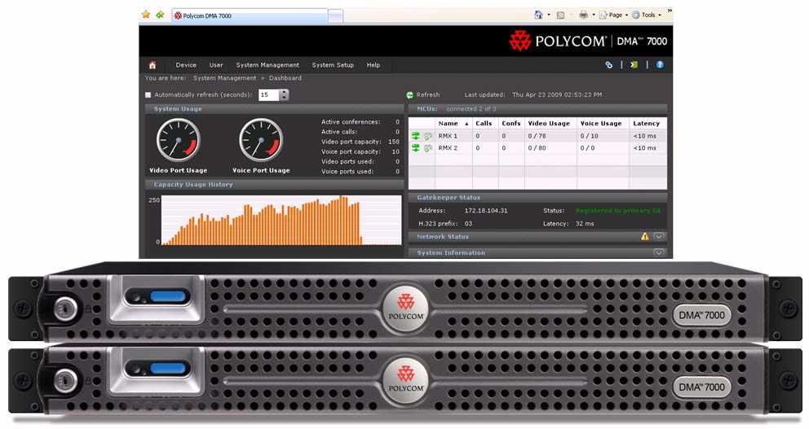This screenshot has width=809, height=429.
Task: Open the dropdown arrow beside Print icon
Action: pyautogui.click(x=594, y=15)
